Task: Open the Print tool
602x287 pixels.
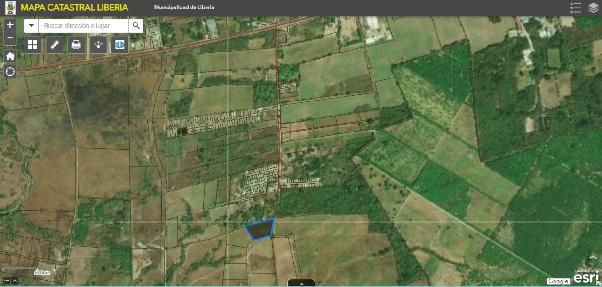Action: tap(76, 45)
